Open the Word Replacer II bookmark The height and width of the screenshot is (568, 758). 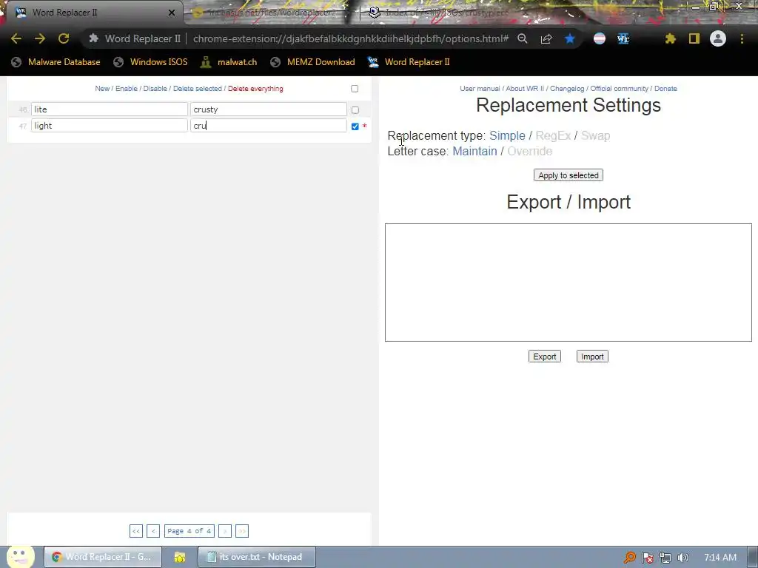[x=409, y=62]
